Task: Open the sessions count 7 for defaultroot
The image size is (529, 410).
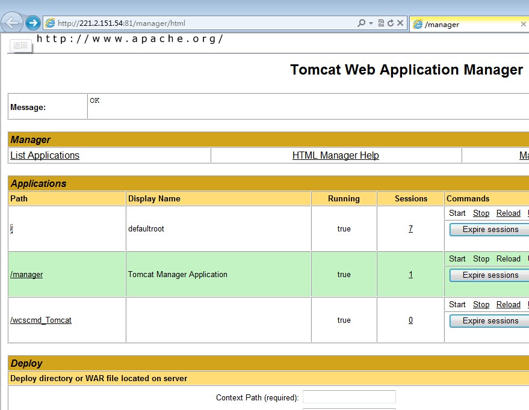Action: pyautogui.click(x=410, y=229)
